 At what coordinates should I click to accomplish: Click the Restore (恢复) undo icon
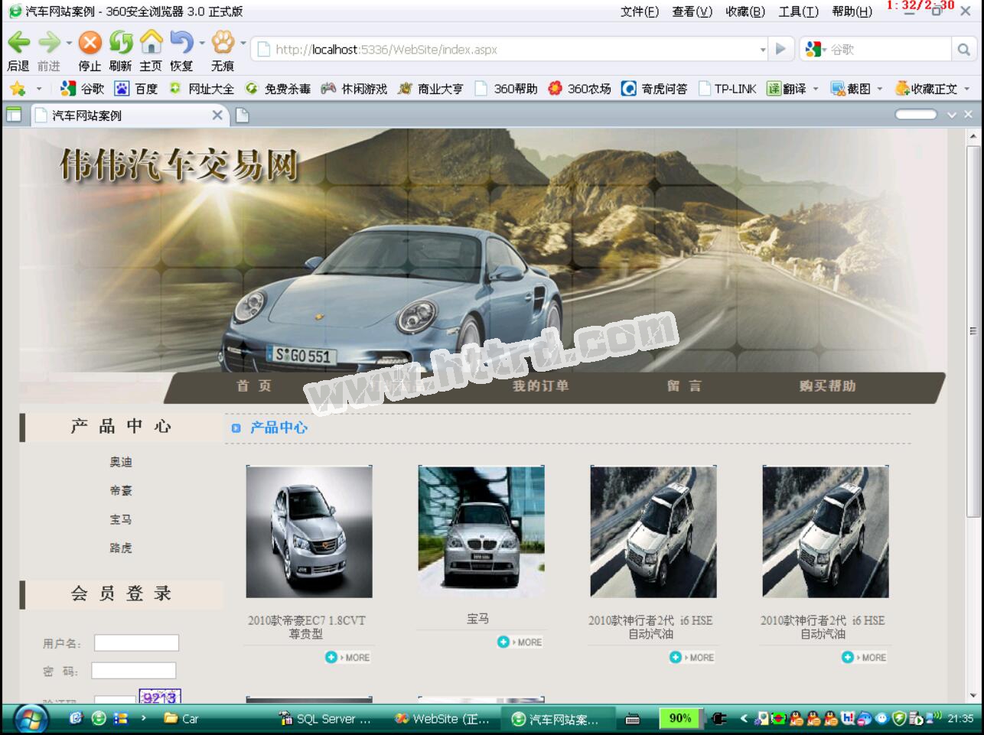tap(181, 41)
